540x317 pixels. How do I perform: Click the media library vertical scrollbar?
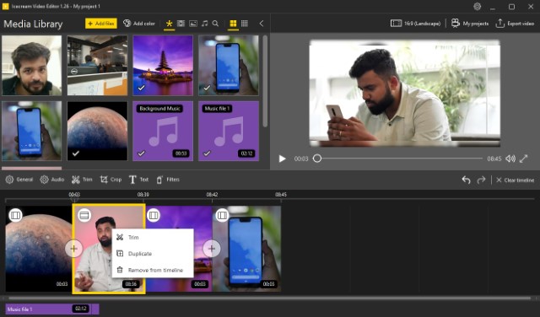coord(265,81)
